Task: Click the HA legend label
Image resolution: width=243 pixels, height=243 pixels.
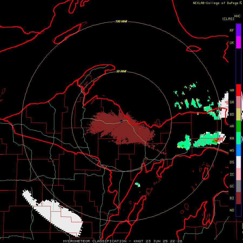Action: pos(232,90)
